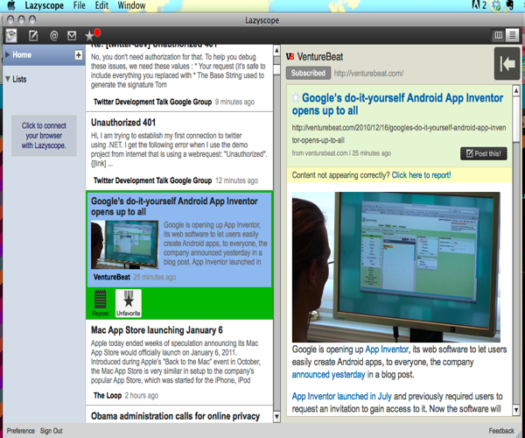Select the Lists label in sidebar
Viewport: 525px width, 438px height.
click(x=19, y=79)
